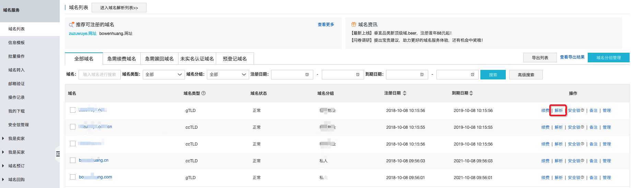Image resolution: width=631 pixels, height=188 pixels.
Task: Click 解析 in the 10:15:55 row
Action: click(559, 127)
